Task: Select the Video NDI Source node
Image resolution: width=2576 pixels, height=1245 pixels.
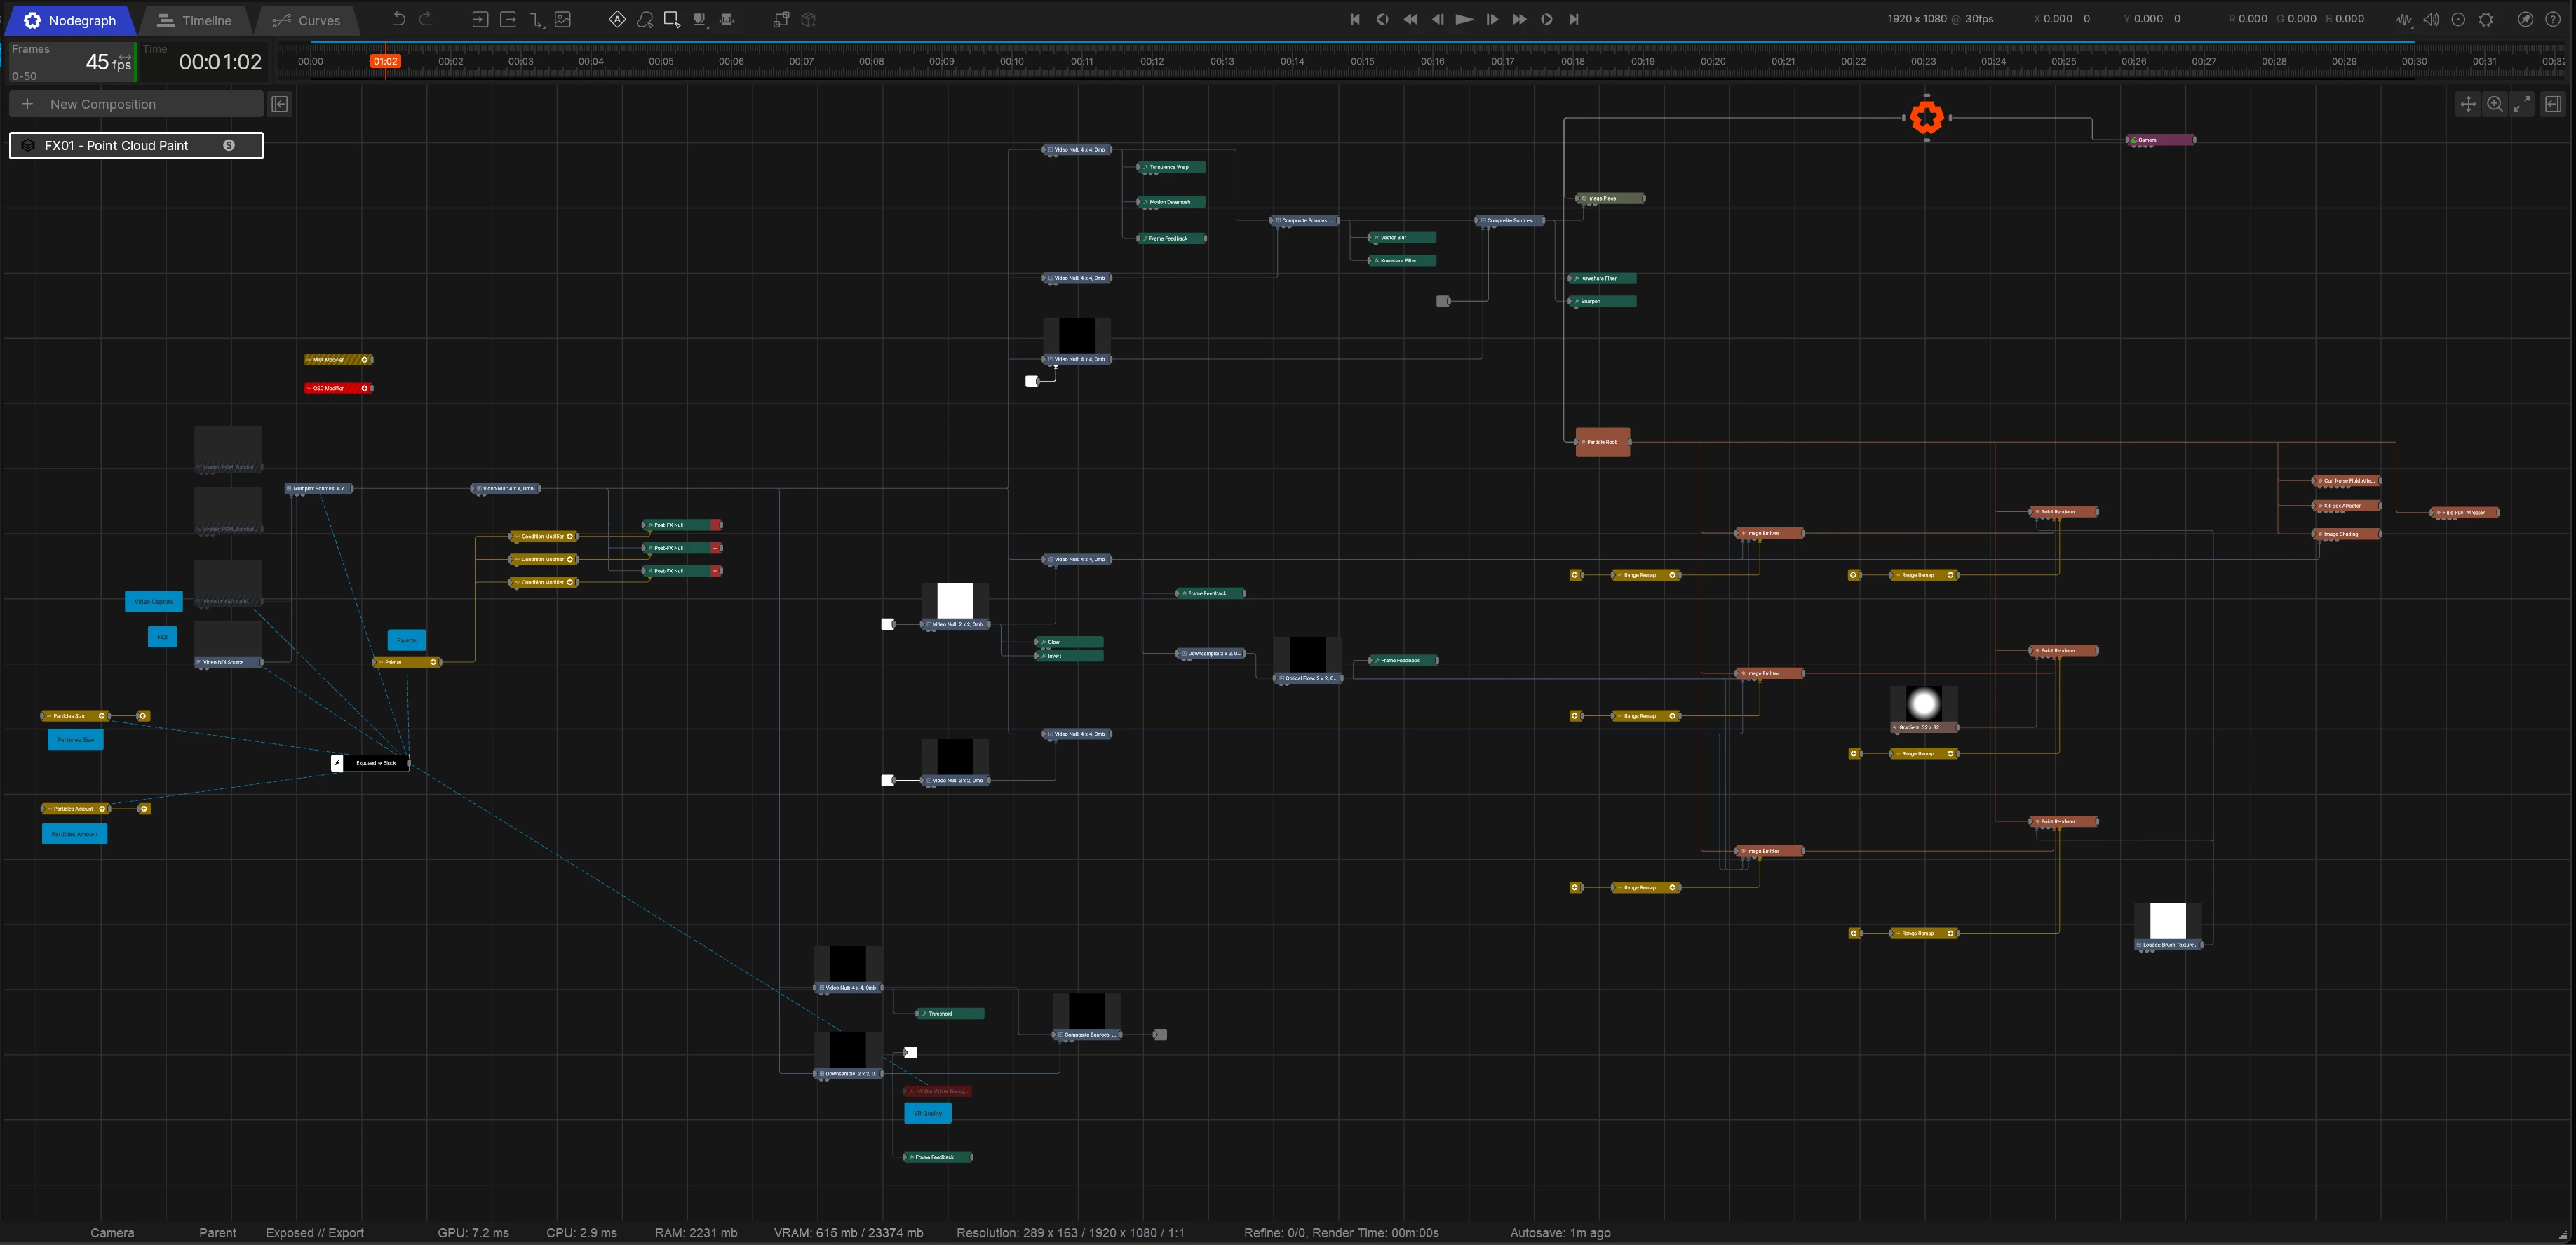Action: (x=229, y=662)
